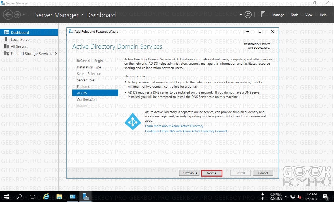The width and height of the screenshot is (334, 202).
Task: Open File Explorer from the taskbar
Action: (x=59, y=197)
